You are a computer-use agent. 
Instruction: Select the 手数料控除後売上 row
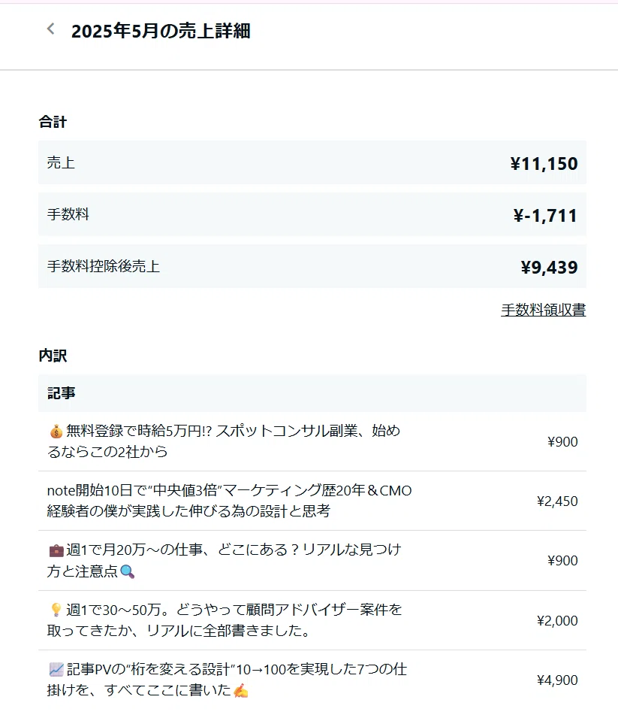(x=312, y=267)
